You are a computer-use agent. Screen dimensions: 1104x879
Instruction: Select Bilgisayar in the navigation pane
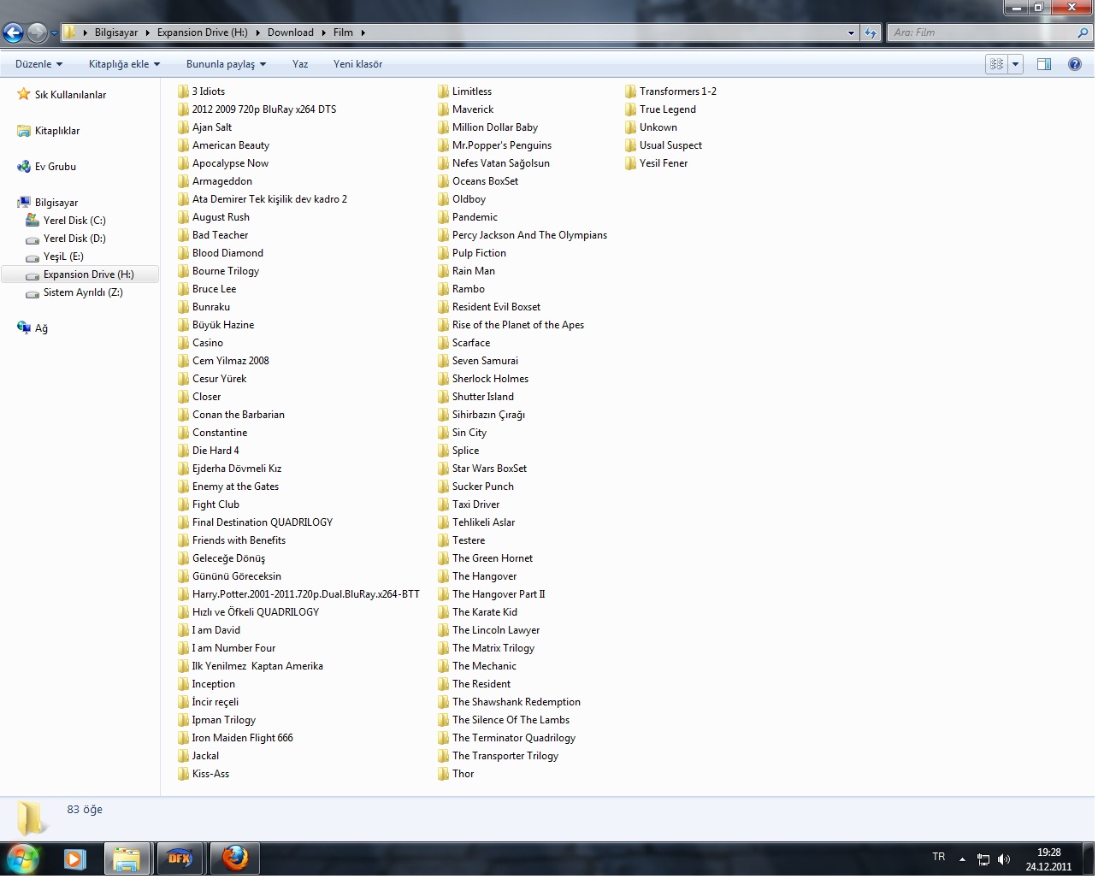pos(56,203)
